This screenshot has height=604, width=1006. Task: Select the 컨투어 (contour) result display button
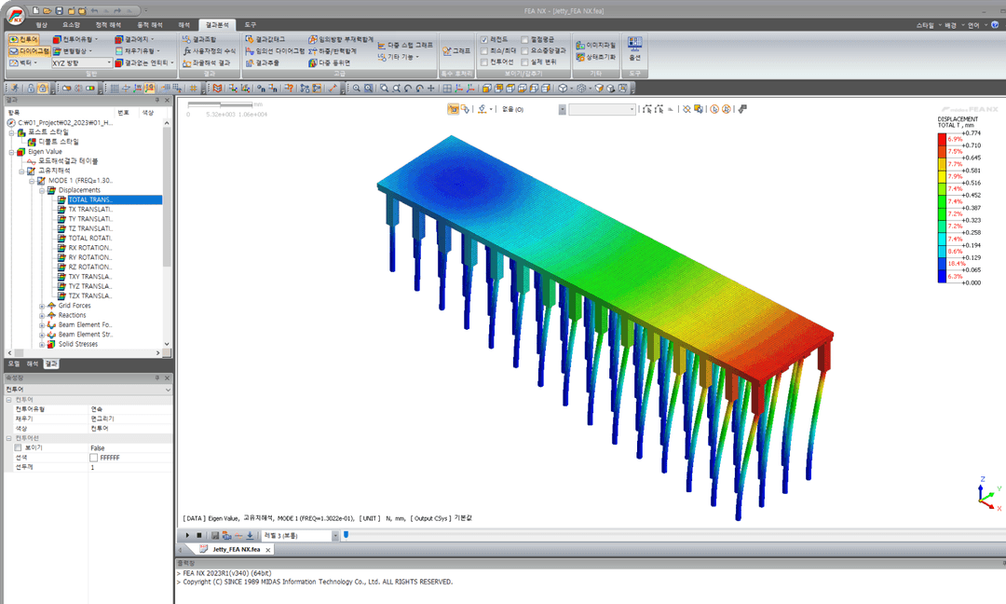(x=23, y=40)
